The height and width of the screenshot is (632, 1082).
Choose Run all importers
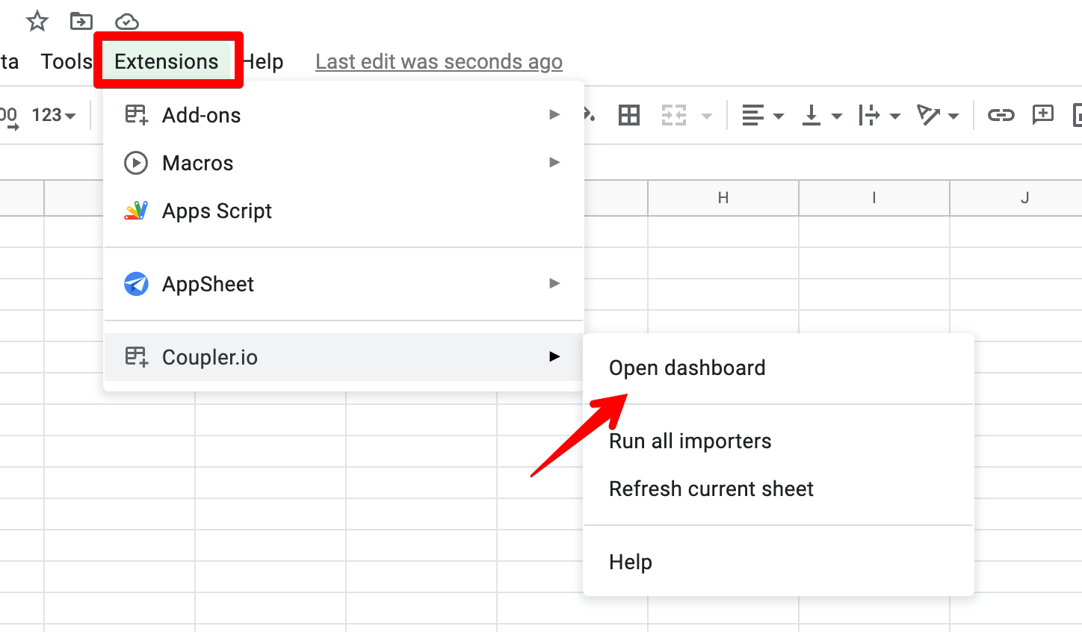tap(779, 441)
